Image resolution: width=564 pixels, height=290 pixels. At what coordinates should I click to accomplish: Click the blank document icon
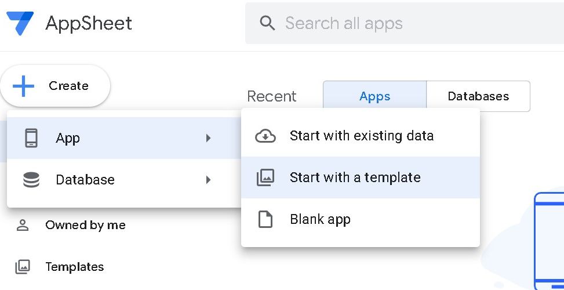pyautogui.click(x=265, y=220)
